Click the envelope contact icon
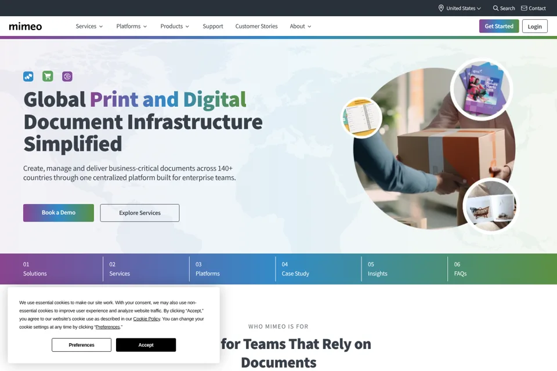The height and width of the screenshot is (371, 557). click(x=524, y=8)
